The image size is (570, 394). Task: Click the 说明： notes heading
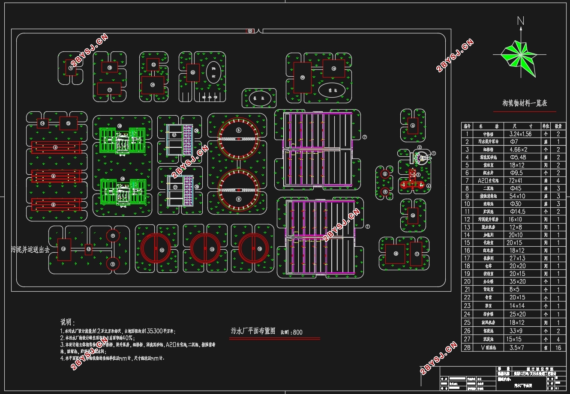click(68, 322)
